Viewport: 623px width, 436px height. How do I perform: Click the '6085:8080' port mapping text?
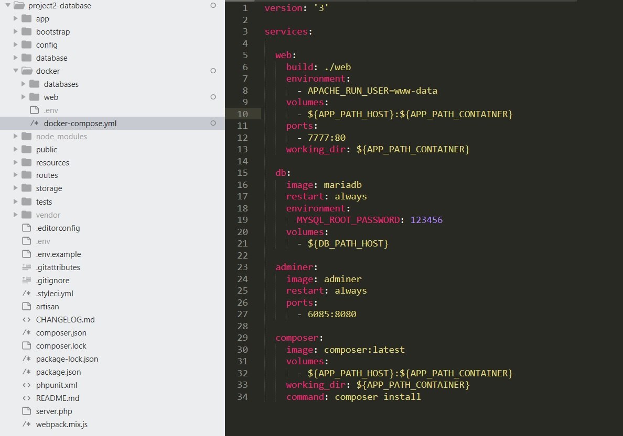click(x=332, y=314)
